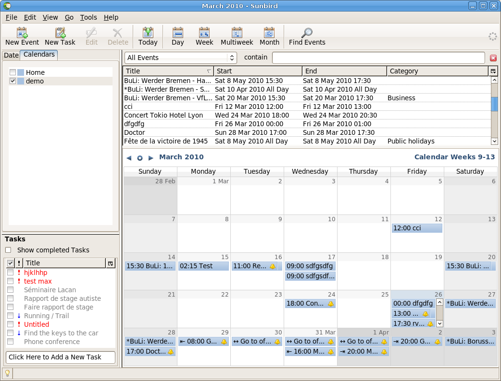Select *BuLi: Boruss... event on April 3
This screenshot has height=381, width=501.
point(470,342)
